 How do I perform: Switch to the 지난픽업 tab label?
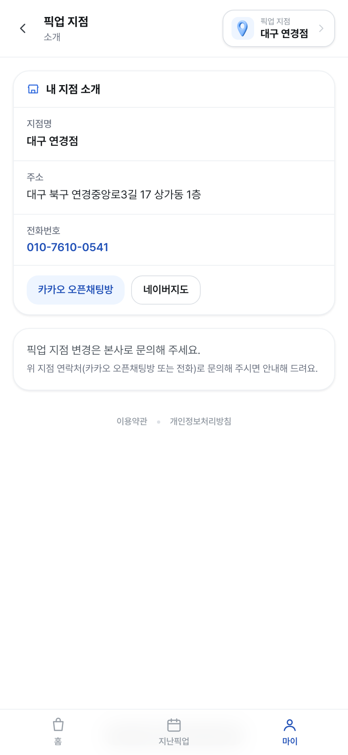tap(174, 741)
